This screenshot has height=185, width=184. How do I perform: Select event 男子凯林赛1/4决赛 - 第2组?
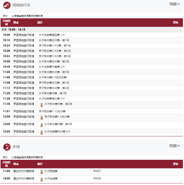(x=55, y=51)
